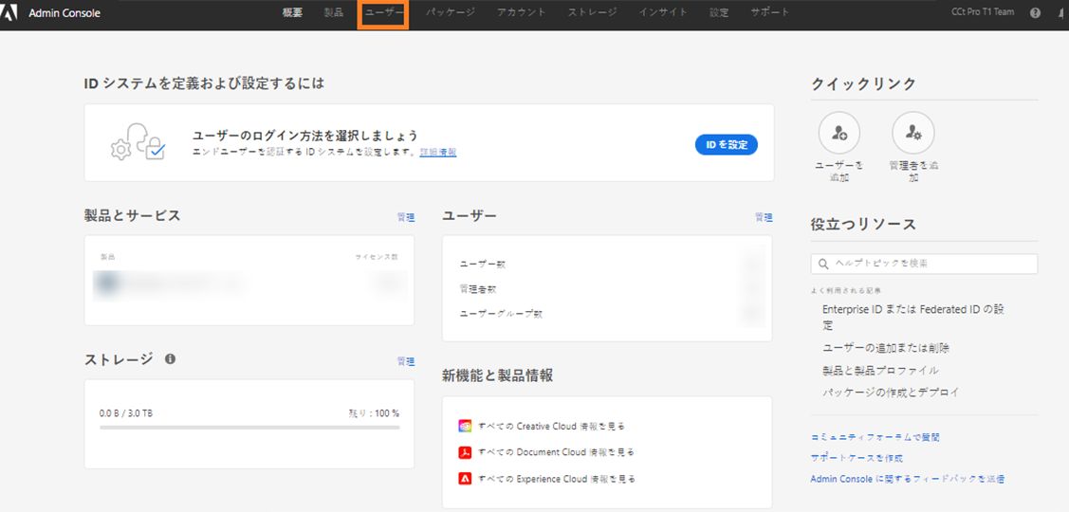This screenshot has height=512, width=1069.
Task: Open the インサイト tab
Action: tap(663, 12)
